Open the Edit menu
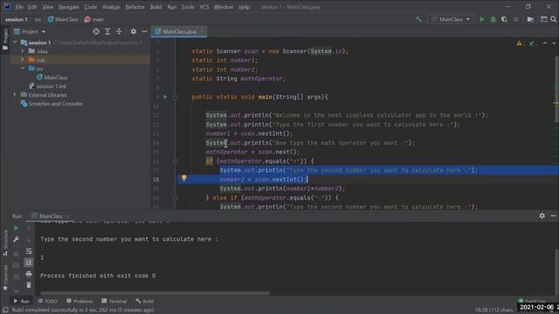Viewport: 559px width, 314px height. pyautogui.click(x=32, y=7)
